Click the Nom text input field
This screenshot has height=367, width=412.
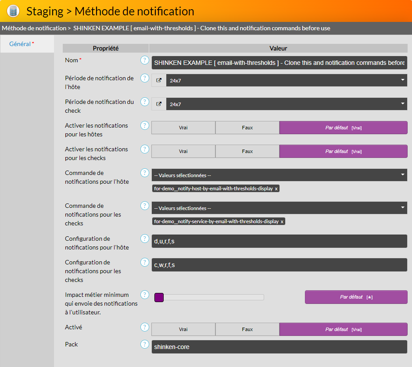coord(279,63)
